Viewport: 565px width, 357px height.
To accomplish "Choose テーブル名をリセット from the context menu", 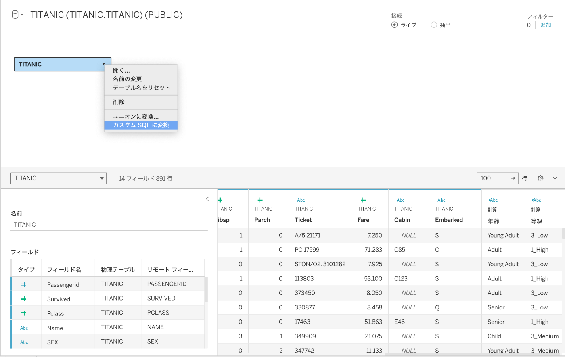I will (141, 88).
